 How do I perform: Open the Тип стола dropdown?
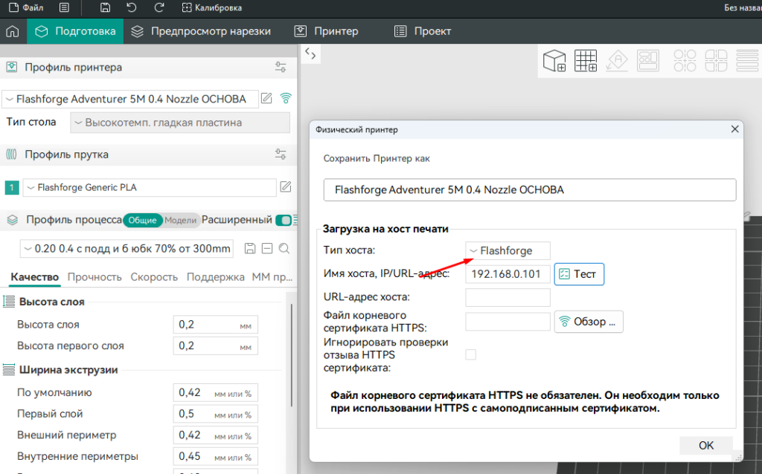180,123
